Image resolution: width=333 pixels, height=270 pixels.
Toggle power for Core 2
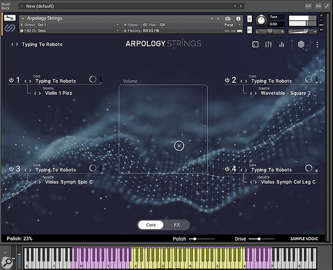[x=227, y=80]
